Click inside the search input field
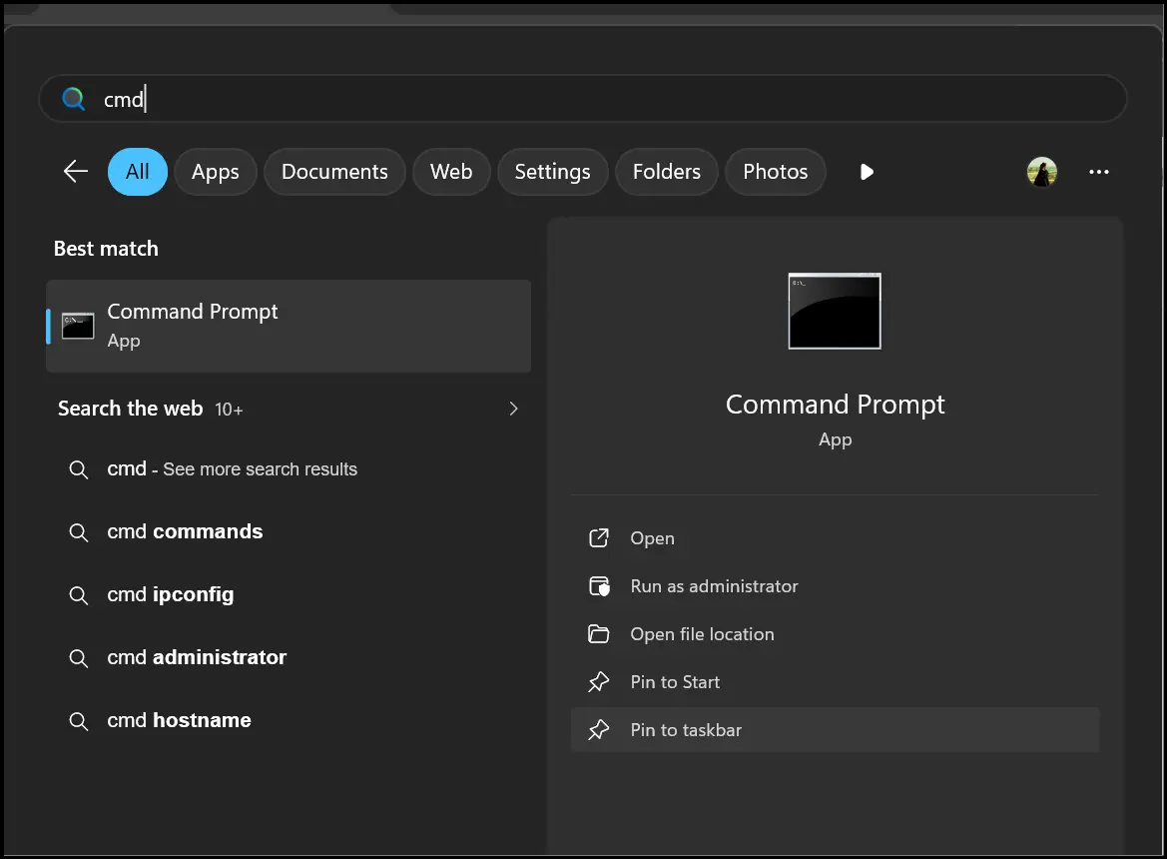Screen dimensions: 1167x859 point(399,99)
